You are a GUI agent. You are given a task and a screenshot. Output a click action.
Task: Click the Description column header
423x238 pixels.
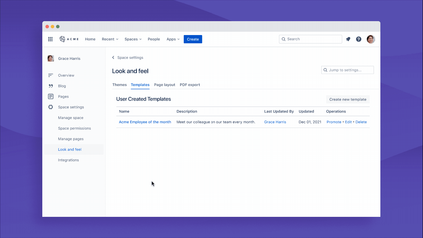click(187, 111)
